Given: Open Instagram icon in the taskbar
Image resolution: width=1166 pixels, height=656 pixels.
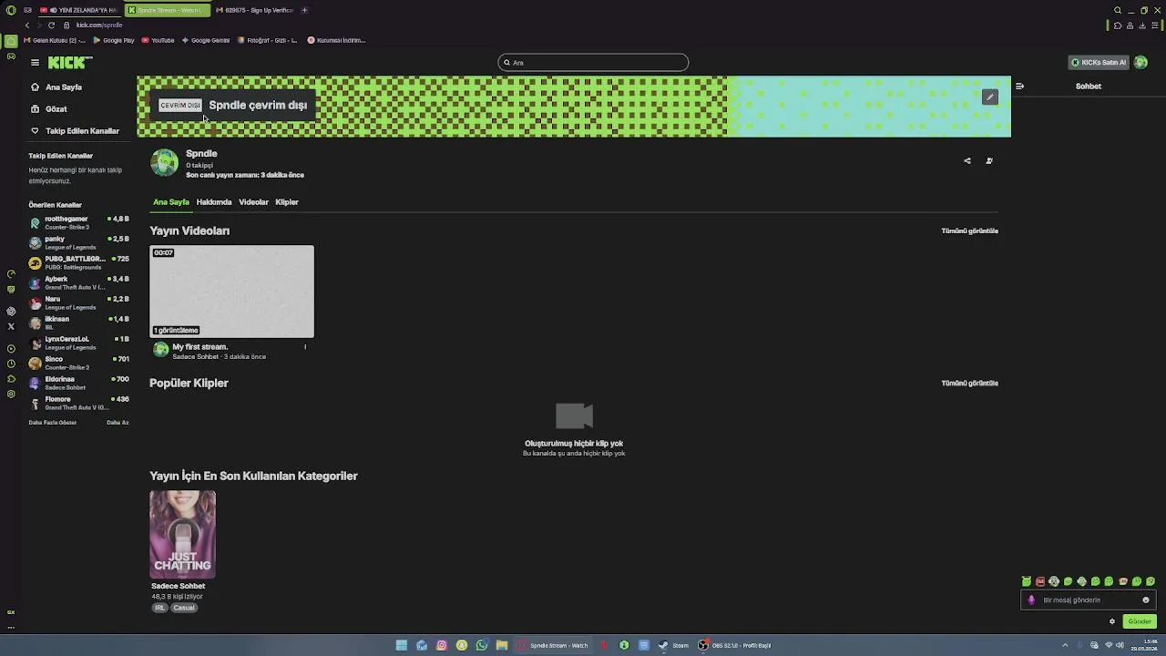Looking at the screenshot, I should coord(442,645).
